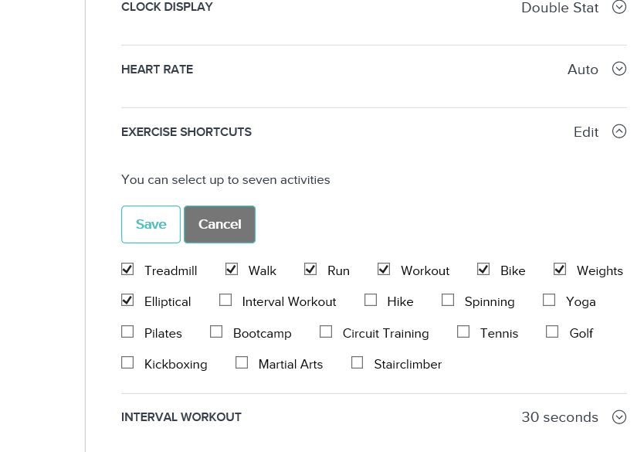
Task: Expand the Heart Rate setting
Action: [x=619, y=69]
